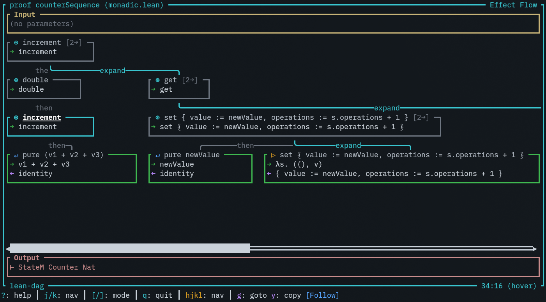The width and height of the screenshot is (546, 302).
Task: Click the return arrow icon on pure newValue
Action: point(157,155)
